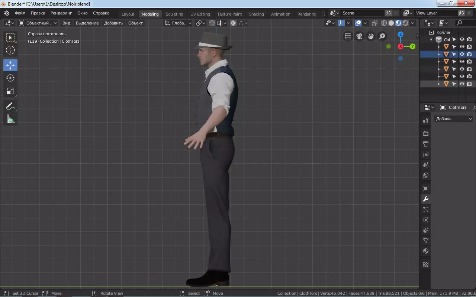Switch viewport to rendered shading
The image size is (476, 297).
click(405, 23)
